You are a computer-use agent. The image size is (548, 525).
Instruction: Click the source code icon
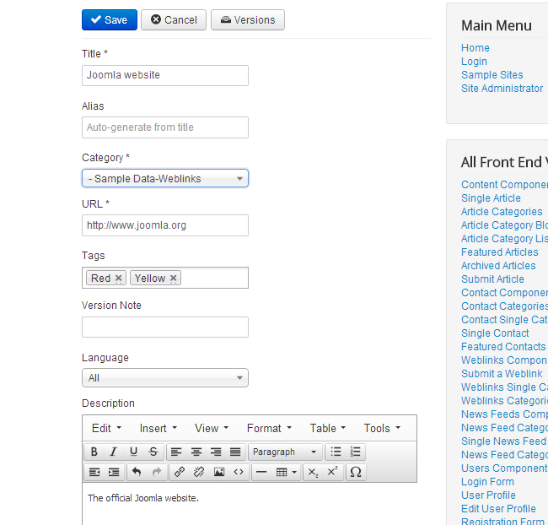[x=239, y=472]
